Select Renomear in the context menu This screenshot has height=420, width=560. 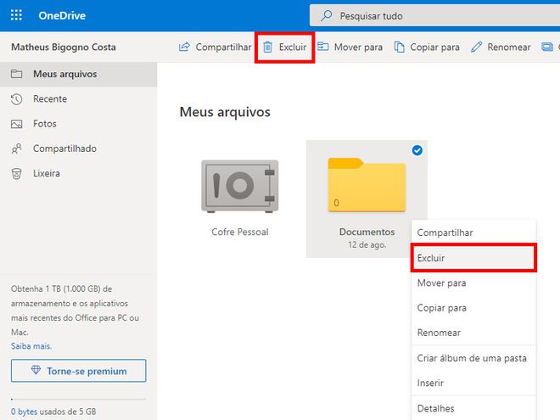[473, 333]
